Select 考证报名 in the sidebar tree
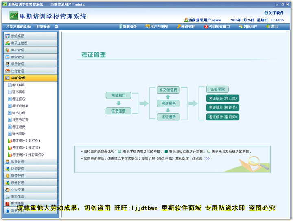The width and height of the screenshot is (293, 221). point(16,99)
